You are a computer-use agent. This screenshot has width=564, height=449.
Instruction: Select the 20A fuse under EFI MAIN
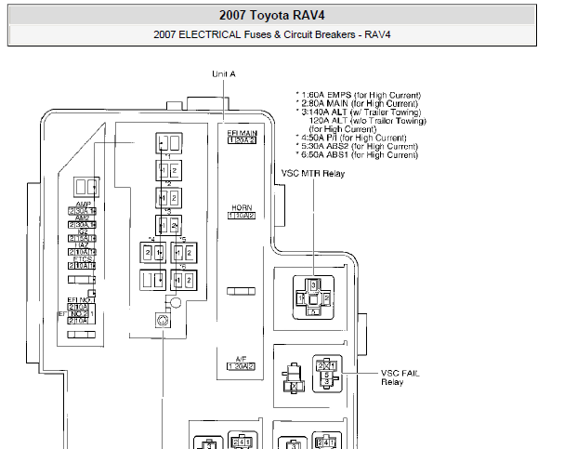point(242,140)
